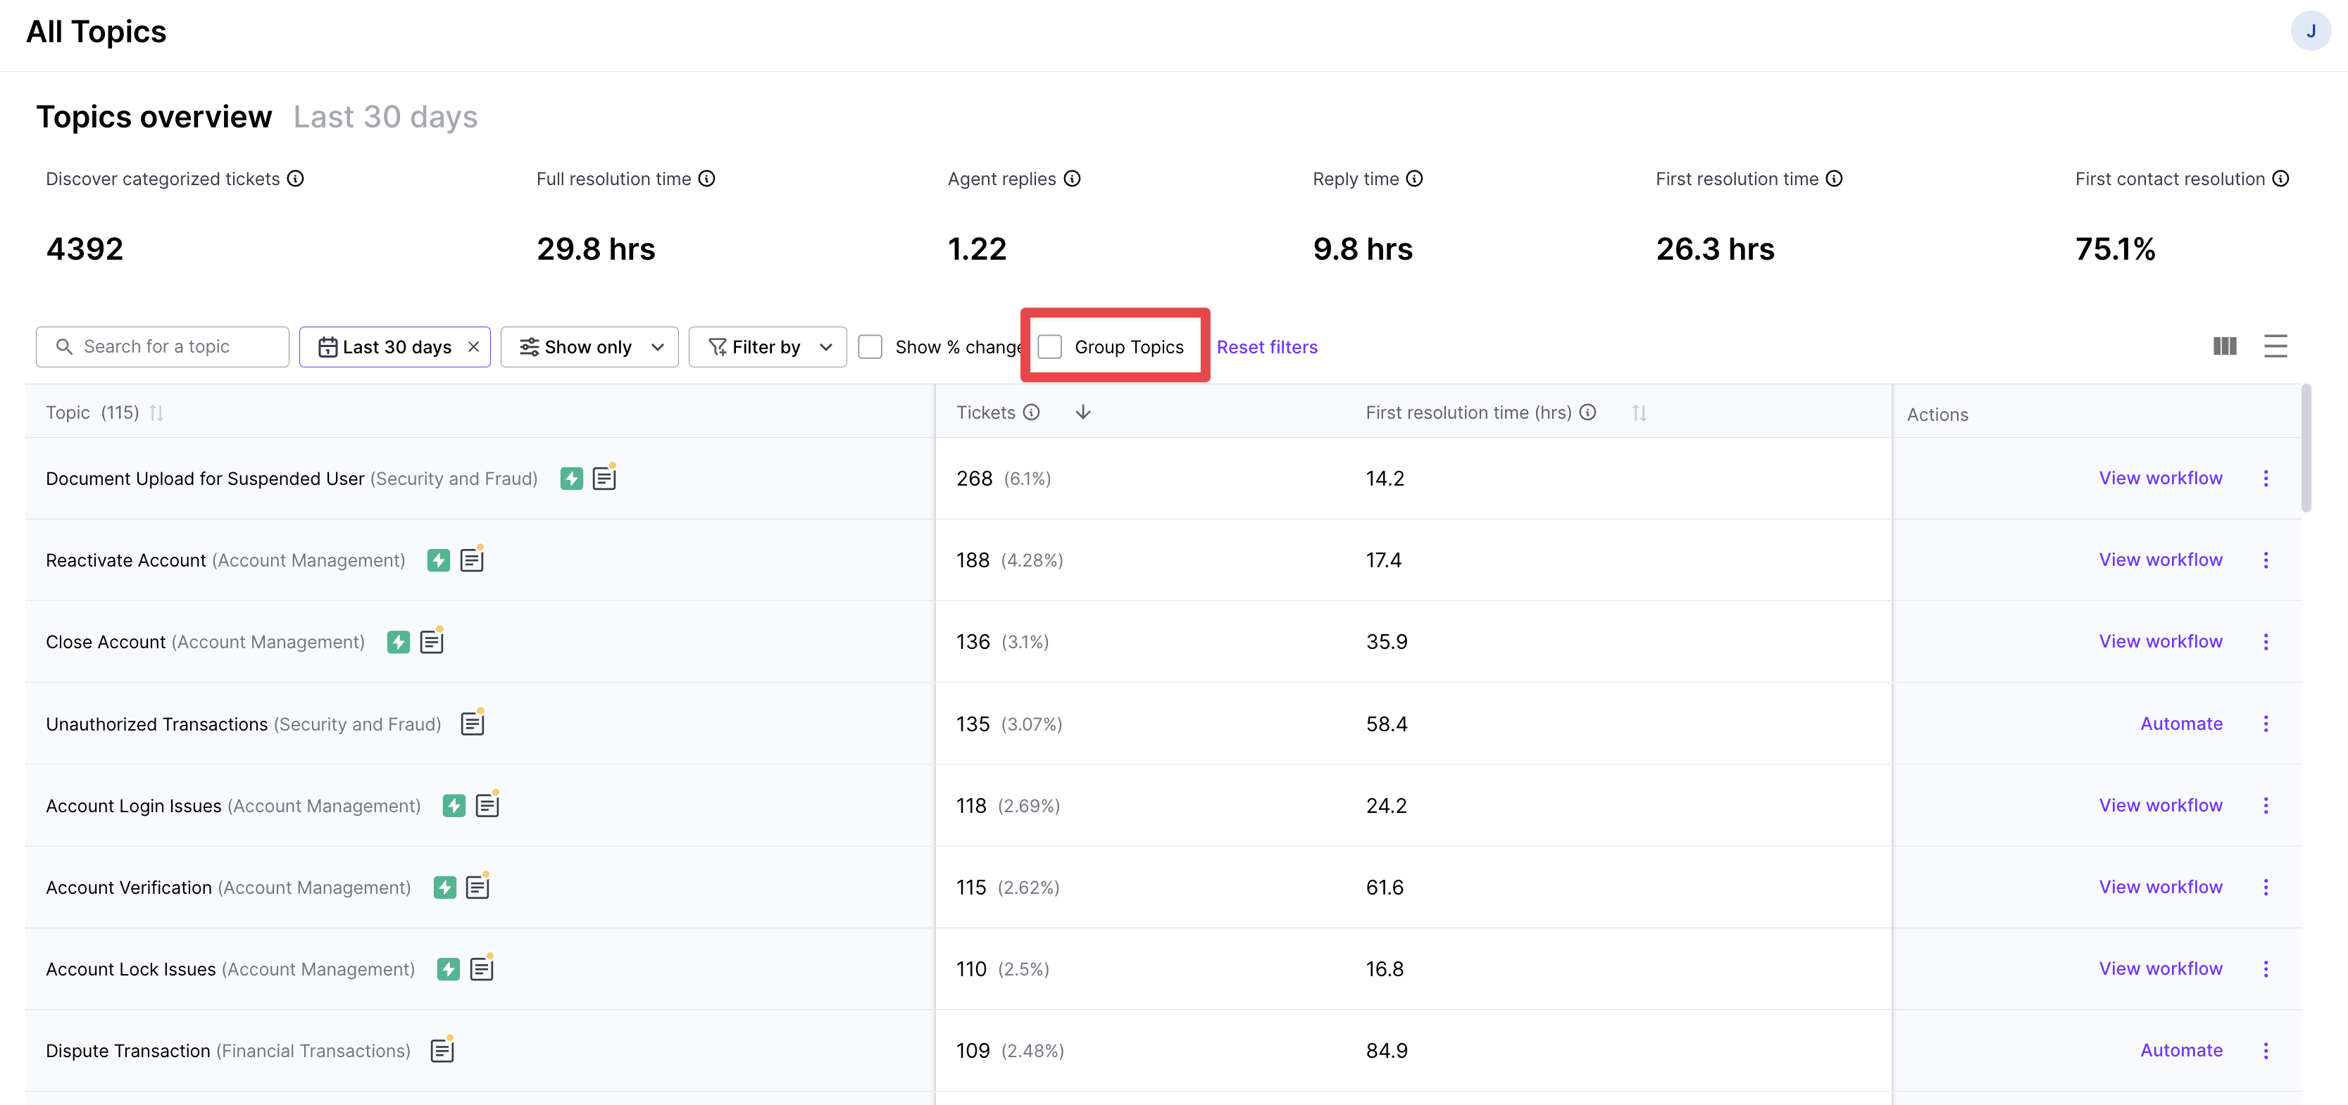Screen dimensions: 2348x1105
Task: Click info icon beside Reply time
Action: point(1413,179)
